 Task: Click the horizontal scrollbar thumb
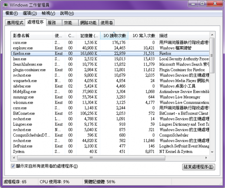pyautogui.click(x=91, y=158)
